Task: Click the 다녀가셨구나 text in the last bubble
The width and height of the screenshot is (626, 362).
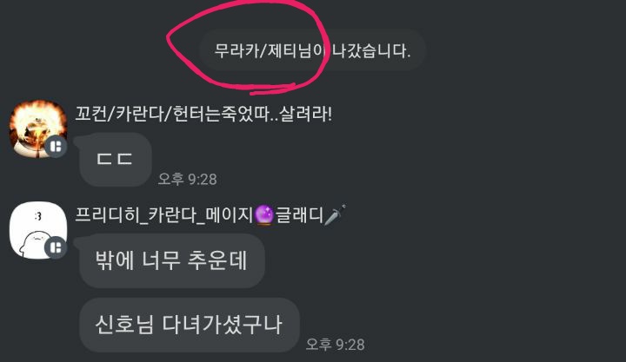Action: tap(223, 325)
